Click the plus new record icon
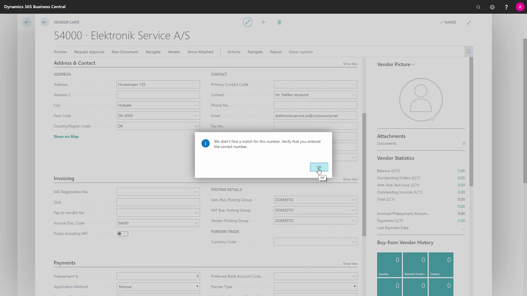Screen dimensions: 527x296 263,22
